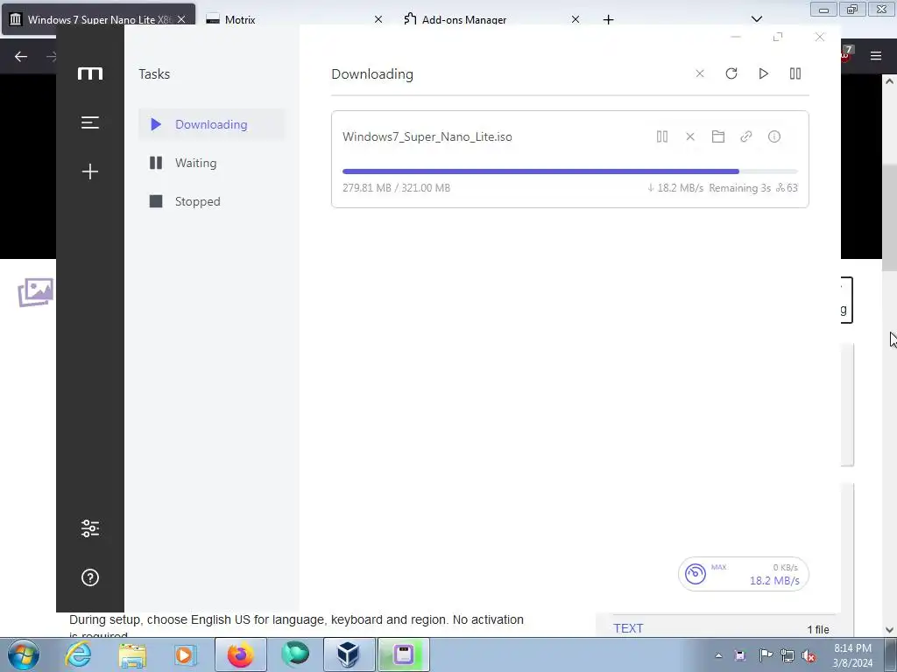Pause all tasks with header pause icon

pos(795,73)
